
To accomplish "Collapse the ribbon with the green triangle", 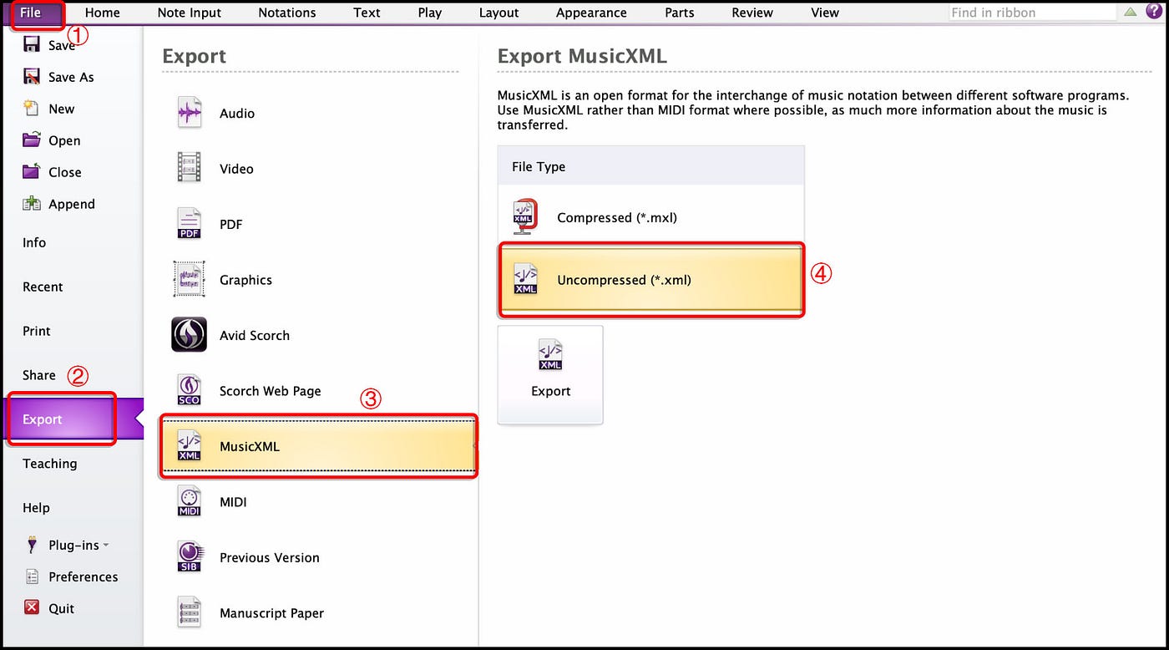I will 1130,12.
